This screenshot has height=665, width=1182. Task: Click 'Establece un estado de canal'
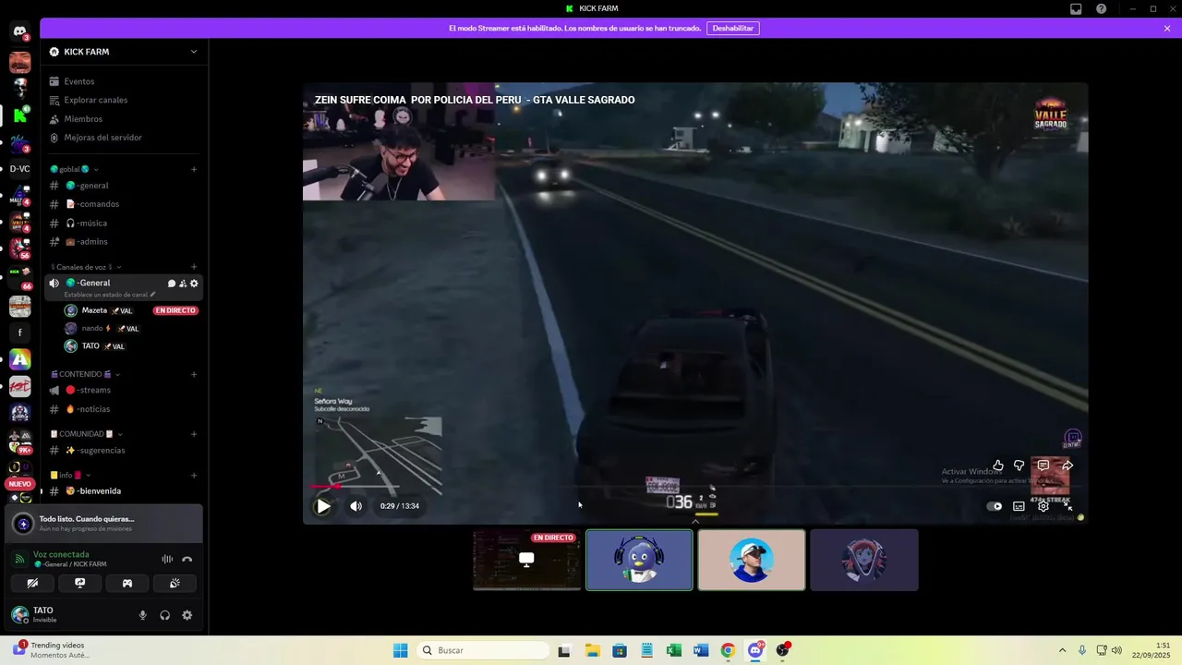[x=110, y=295]
